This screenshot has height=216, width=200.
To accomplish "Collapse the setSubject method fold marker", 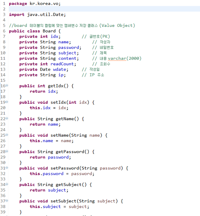I will point(7,201).
